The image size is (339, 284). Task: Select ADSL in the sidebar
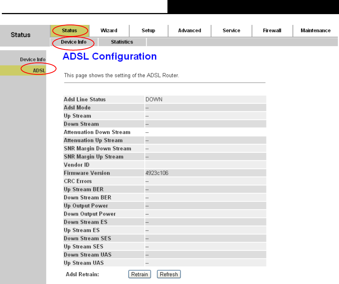39,70
